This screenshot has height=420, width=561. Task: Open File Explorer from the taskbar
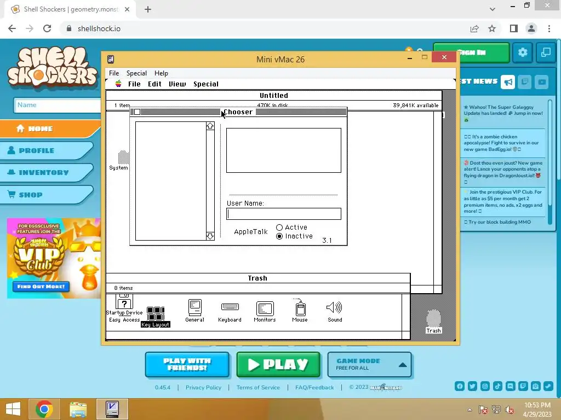[x=78, y=409]
